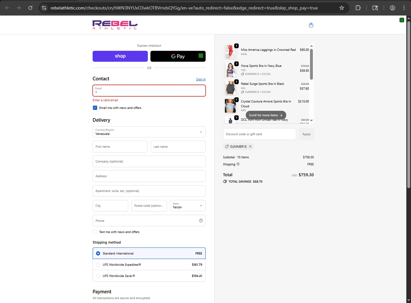411x303 pixels.
Task: Click 'Nova Sports Bra in Navy Blue' text
Action: coord(261,66)
